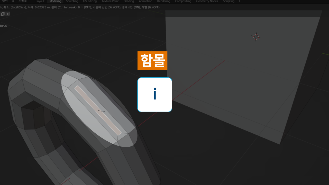Open the Geometry Nodes workspace
The image size is (329, 185).
pos(207,1)
